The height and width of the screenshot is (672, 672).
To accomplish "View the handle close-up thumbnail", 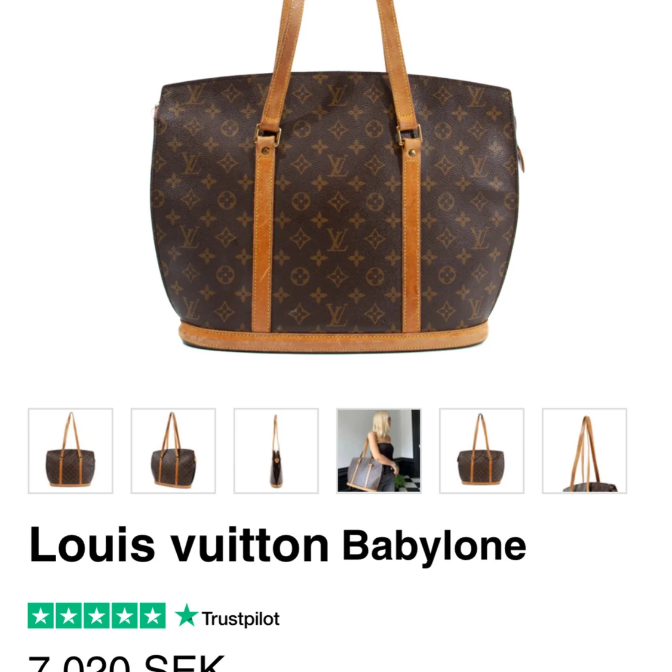I will pyautogui.click(x=585, y=451).
